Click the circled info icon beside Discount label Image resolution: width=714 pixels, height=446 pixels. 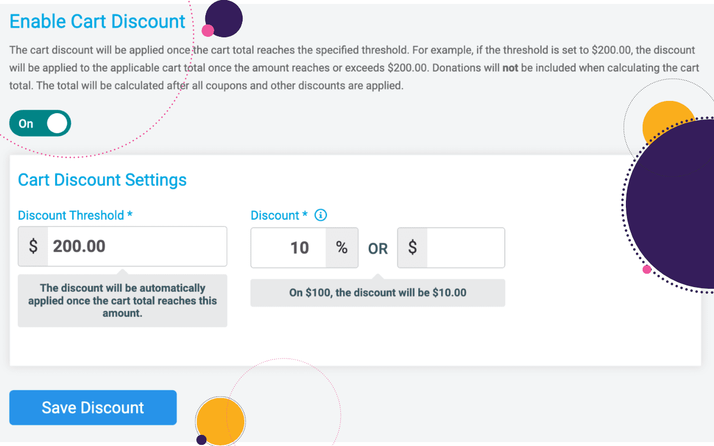click(x=321, y=215)
